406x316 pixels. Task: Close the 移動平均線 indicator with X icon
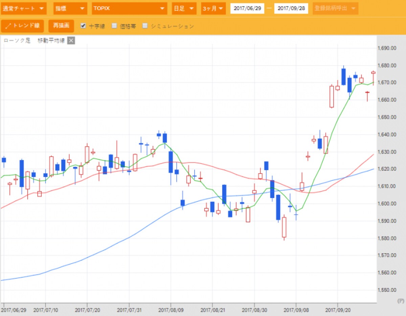click(x=71, y=41)
